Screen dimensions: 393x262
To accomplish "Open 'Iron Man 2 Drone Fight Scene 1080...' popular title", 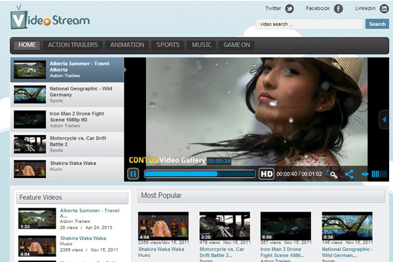I will pyautogui.click(x=282, y=252).
